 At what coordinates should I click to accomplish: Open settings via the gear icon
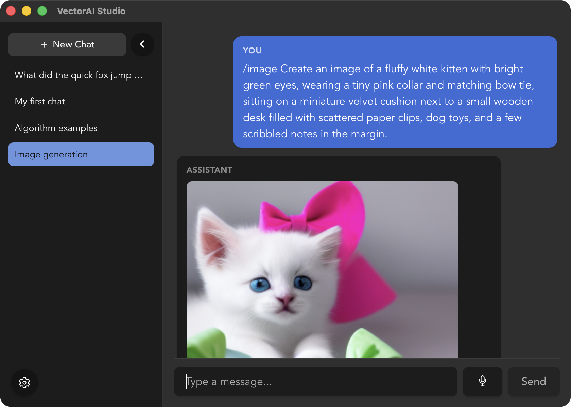[x=24, y=383]
